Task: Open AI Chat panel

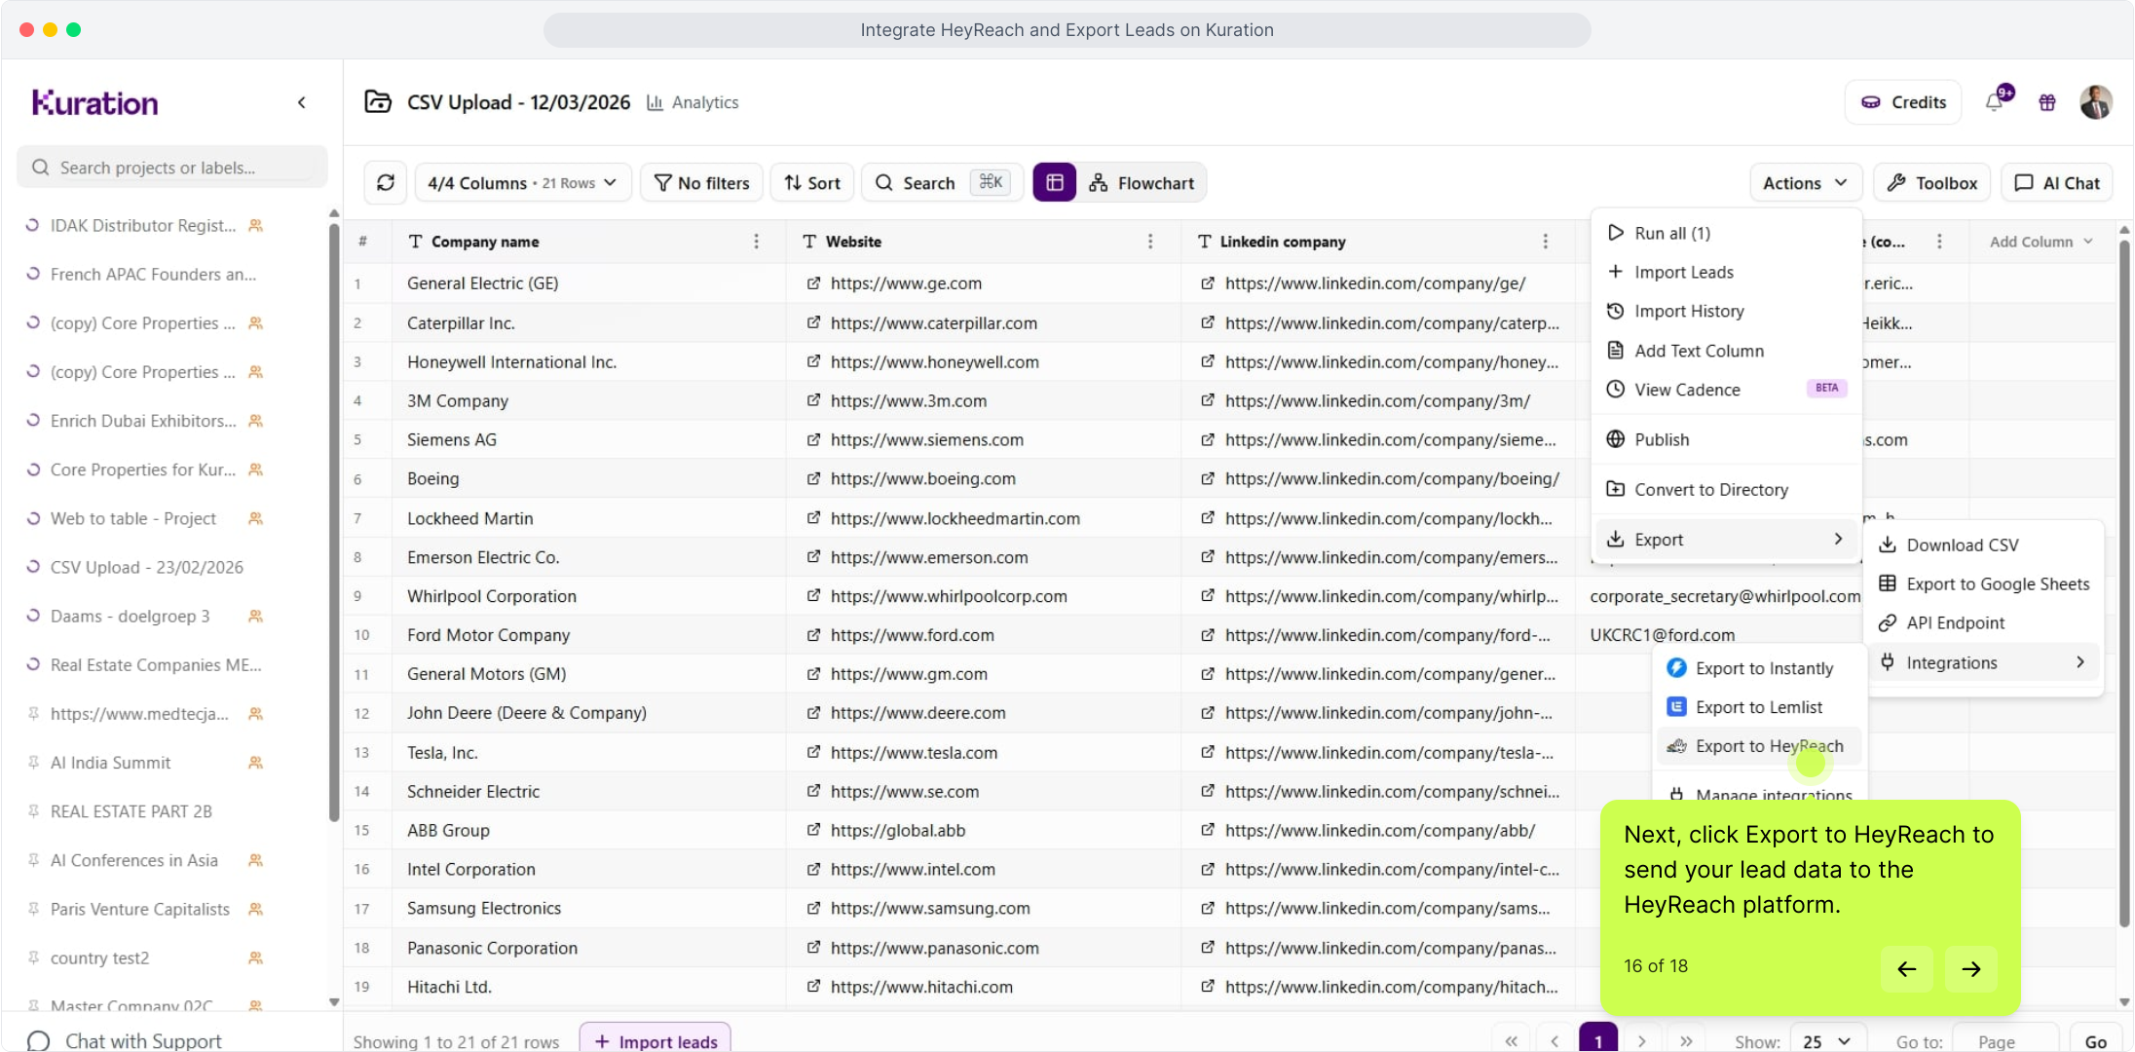Action: pyautogui.click(x=2057, y=182)
